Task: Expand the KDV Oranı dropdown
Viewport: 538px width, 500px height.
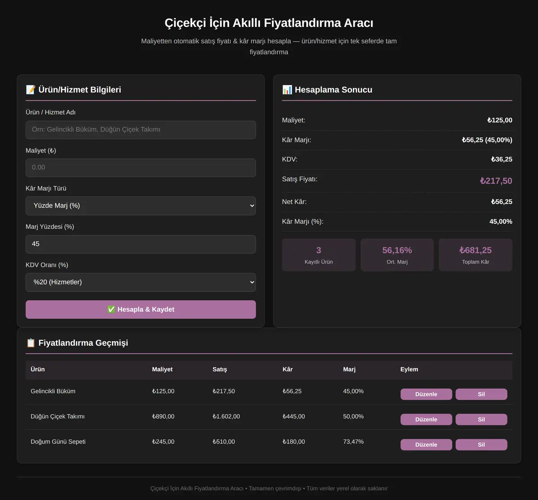Action: tap(141, 283)
